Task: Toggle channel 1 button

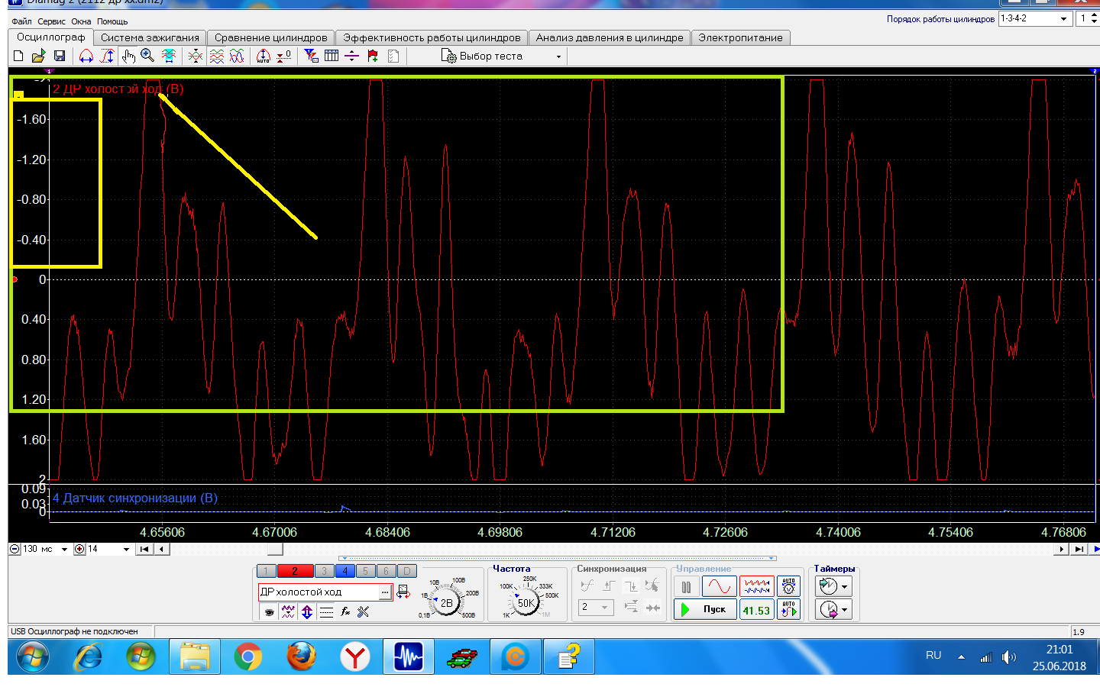Action: click(266, 571)
